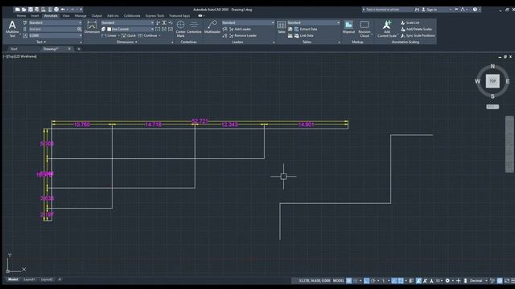Toggle MODEL space button in status bar

tap(338, 280)
